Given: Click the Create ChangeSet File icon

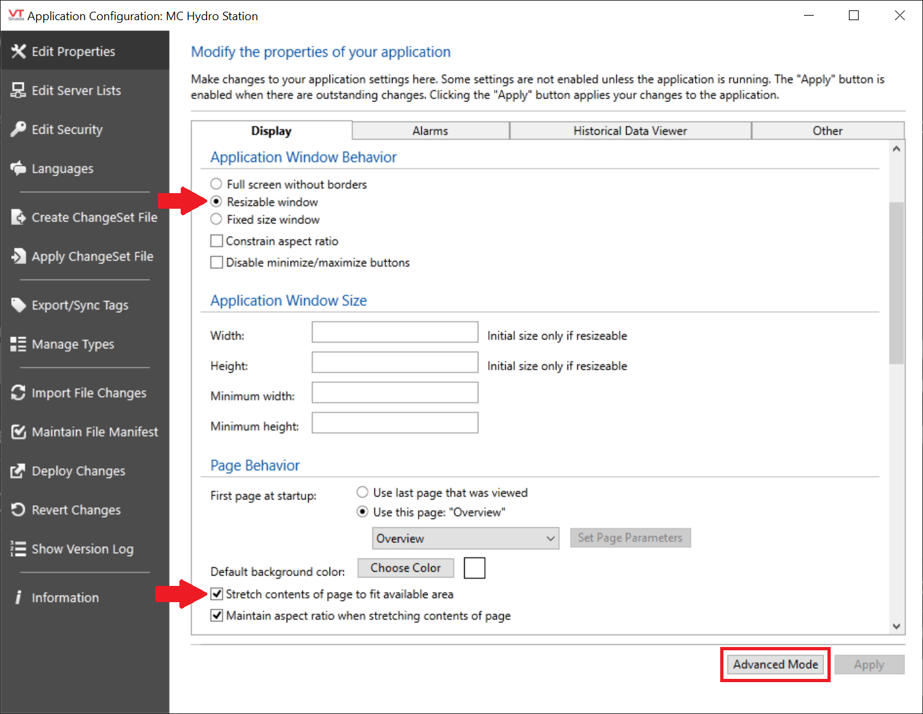Looking at the screenshot, I should point(18,217).
